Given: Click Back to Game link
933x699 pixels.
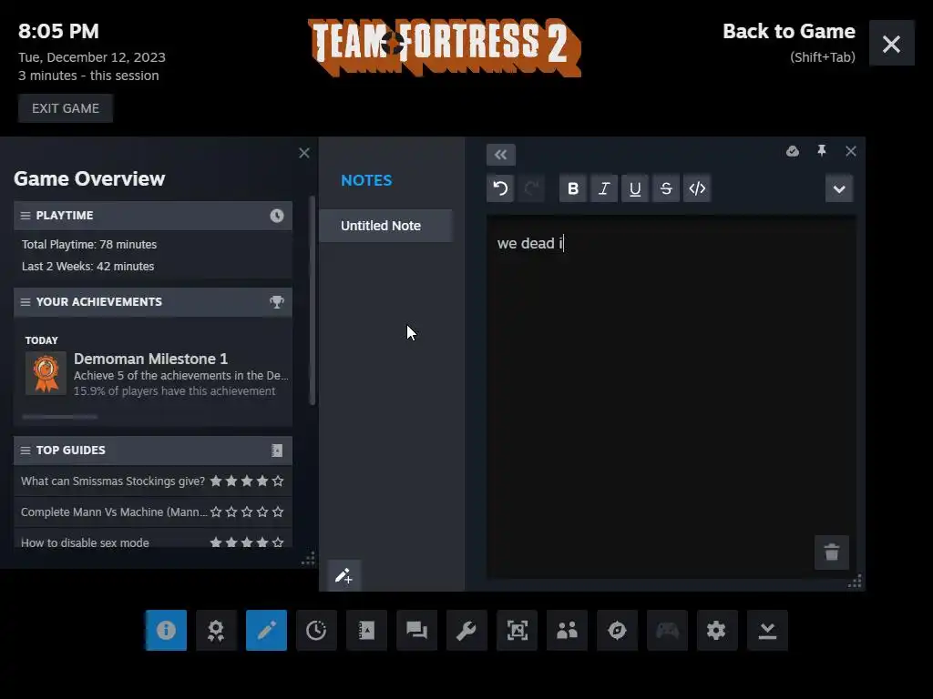Looking at the screenshot, I should [x=789, y=32].
